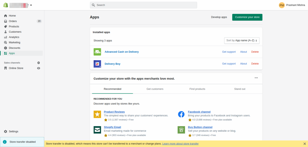Click the Marketing megaphone icon

(x=6, y=43)
